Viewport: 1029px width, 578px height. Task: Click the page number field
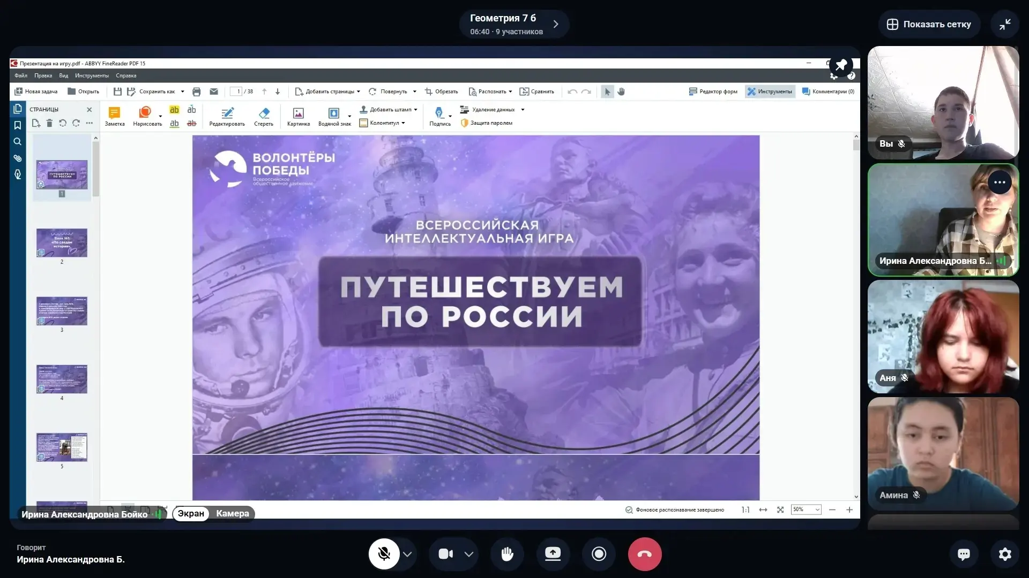coord(236,92)
